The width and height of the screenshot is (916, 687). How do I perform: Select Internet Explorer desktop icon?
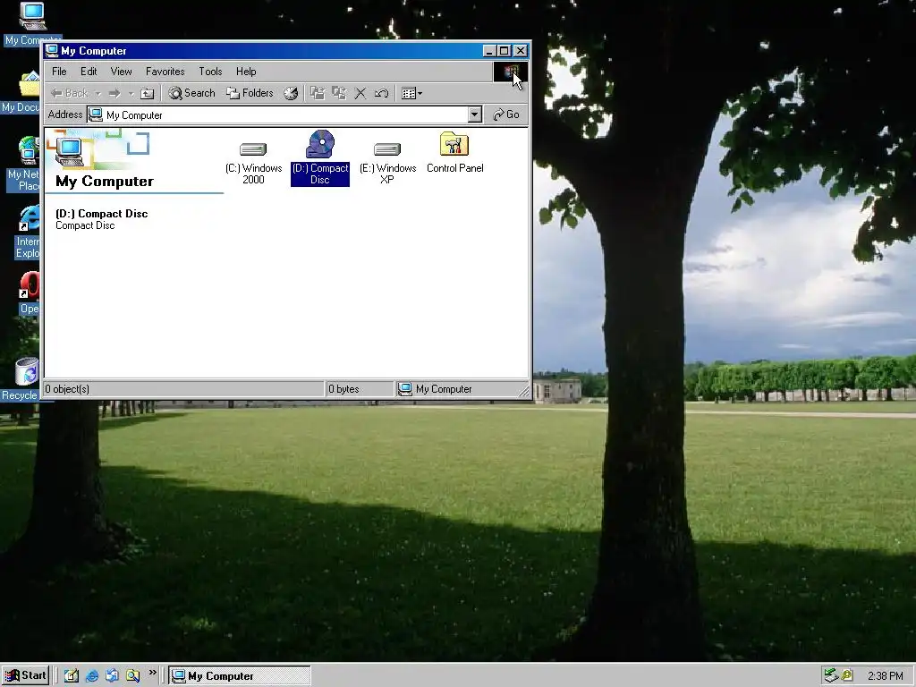(x=27, y=232)
